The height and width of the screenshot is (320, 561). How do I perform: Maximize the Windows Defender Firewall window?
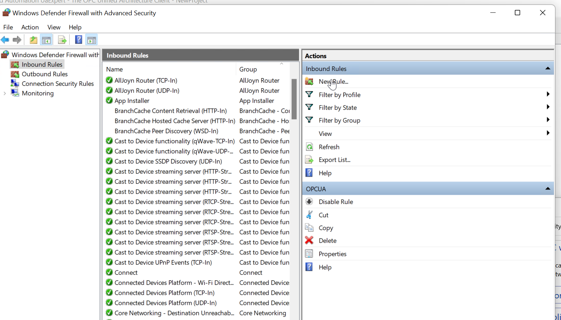(517, 13)
